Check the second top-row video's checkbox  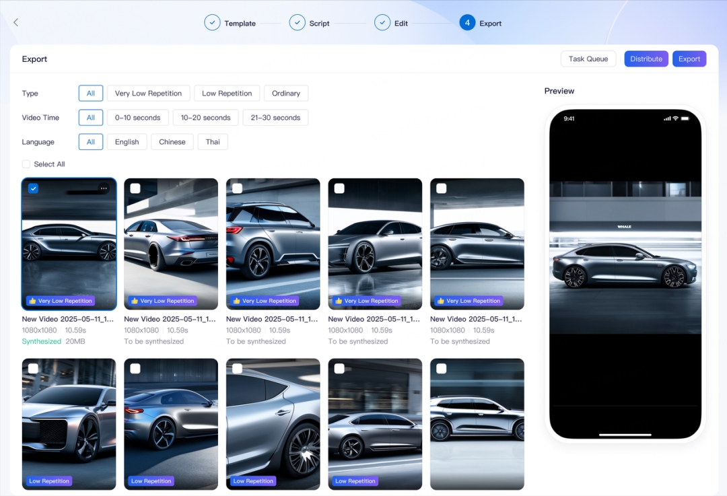click(x=135, y=188)
